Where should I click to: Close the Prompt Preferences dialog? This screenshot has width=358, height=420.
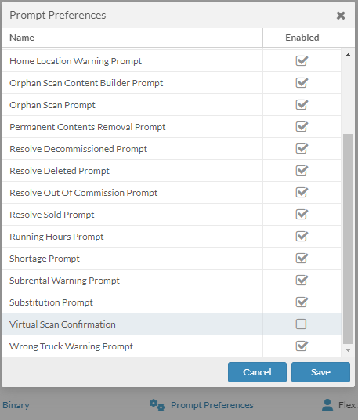tap(341, 16)
